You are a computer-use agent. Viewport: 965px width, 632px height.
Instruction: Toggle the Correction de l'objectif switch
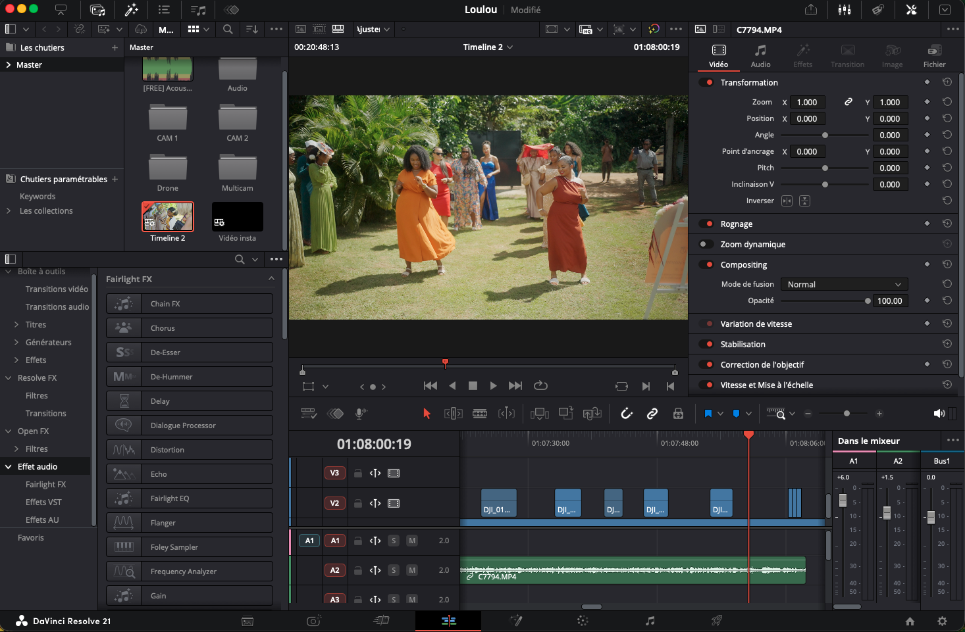706,364
